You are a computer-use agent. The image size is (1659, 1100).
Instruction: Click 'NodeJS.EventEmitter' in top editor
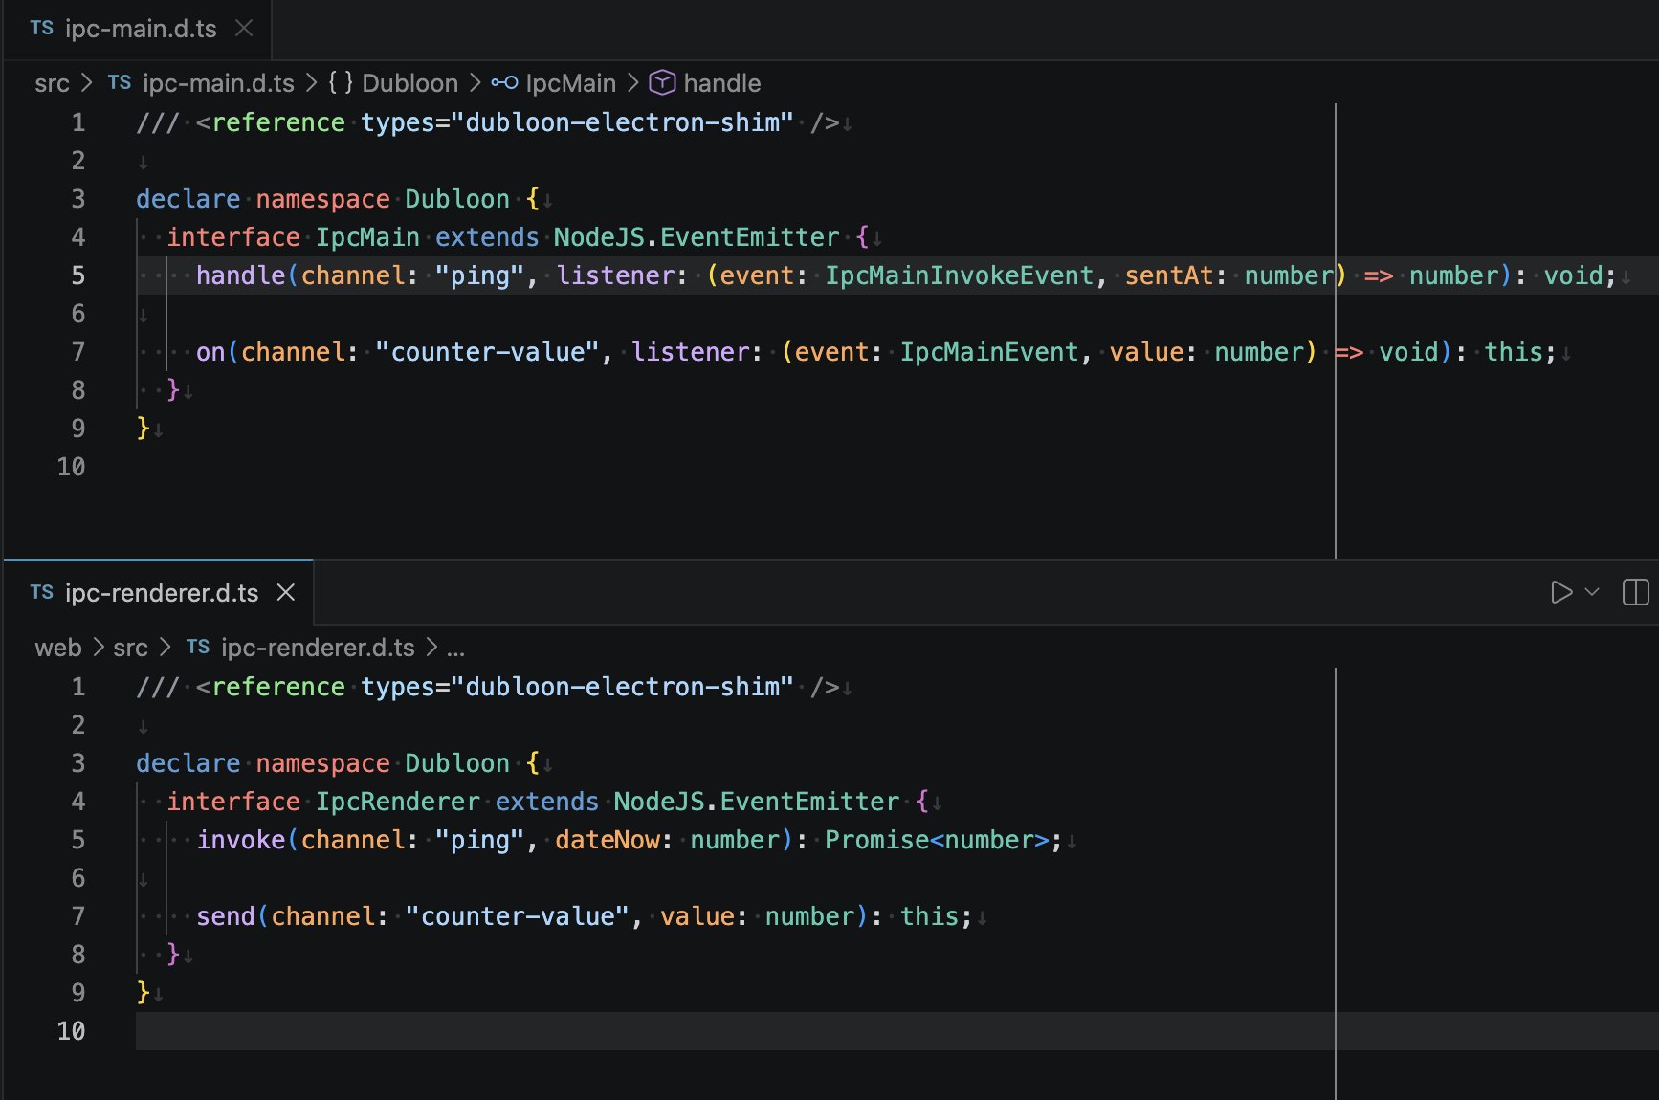[697, 237]
